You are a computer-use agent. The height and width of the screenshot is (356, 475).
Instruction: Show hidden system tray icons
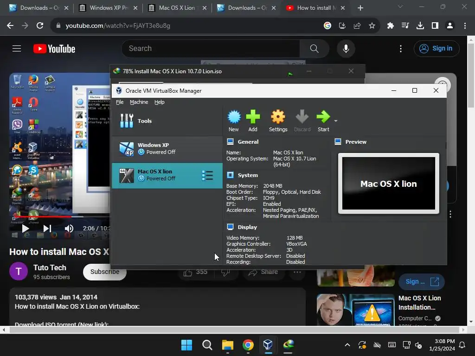click(x=347, y=345)
